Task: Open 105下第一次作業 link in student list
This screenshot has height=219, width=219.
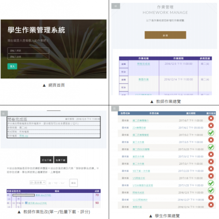Action: (x=141, y=171)
